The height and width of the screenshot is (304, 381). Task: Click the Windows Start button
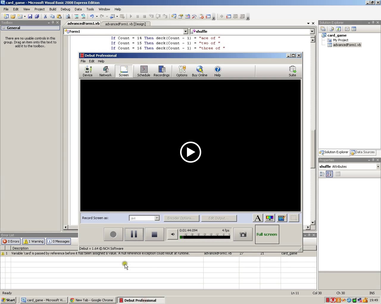8,300
